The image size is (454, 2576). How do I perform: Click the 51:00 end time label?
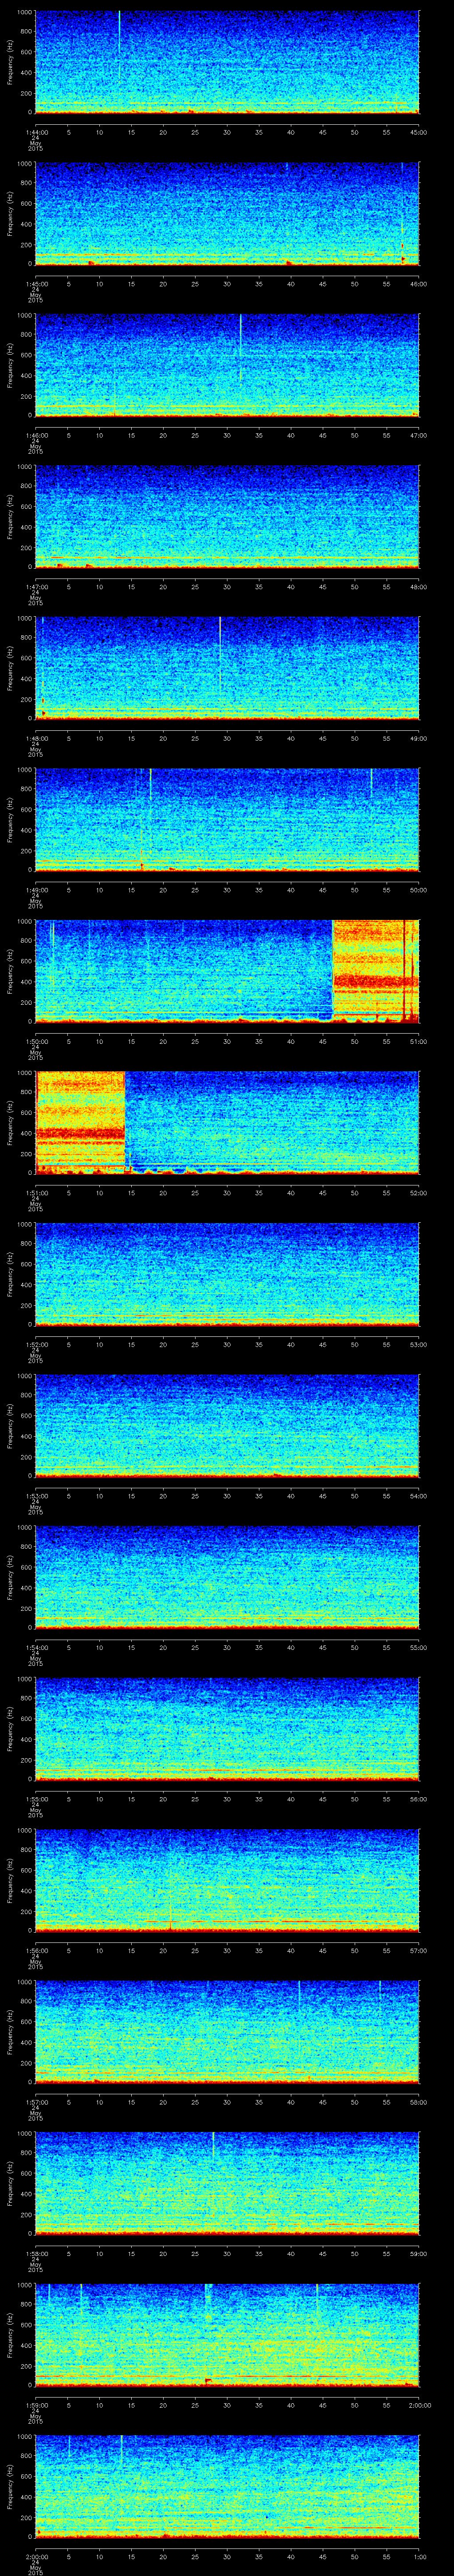[x=418, y=1041]
